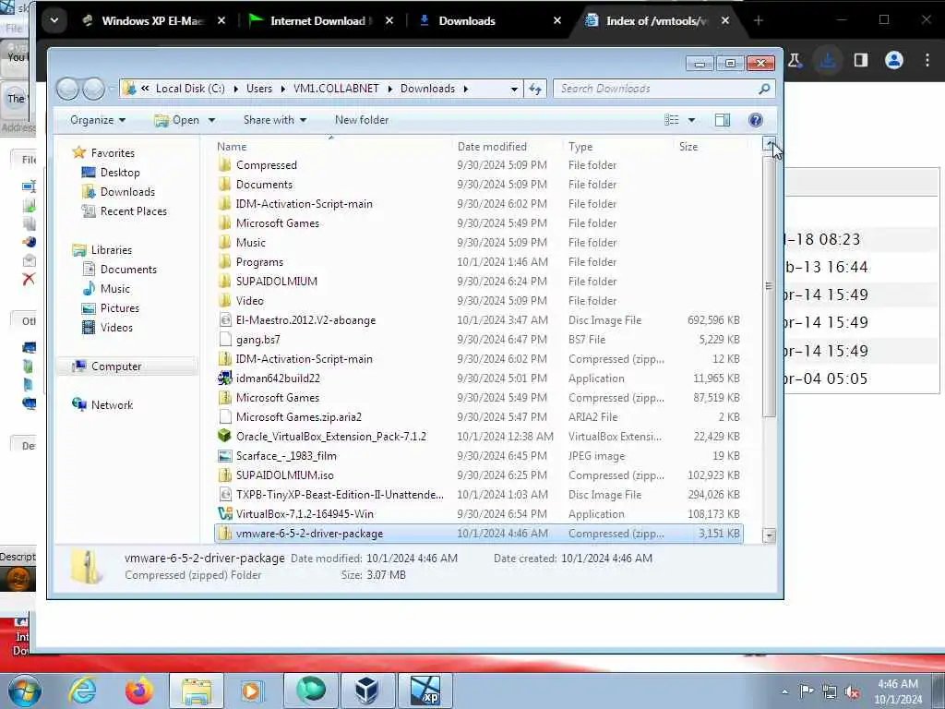The image size is (945, 709).
Task: Switch to the Windows XP El-Maestro browser tab
Action: [x=153, y=20]
